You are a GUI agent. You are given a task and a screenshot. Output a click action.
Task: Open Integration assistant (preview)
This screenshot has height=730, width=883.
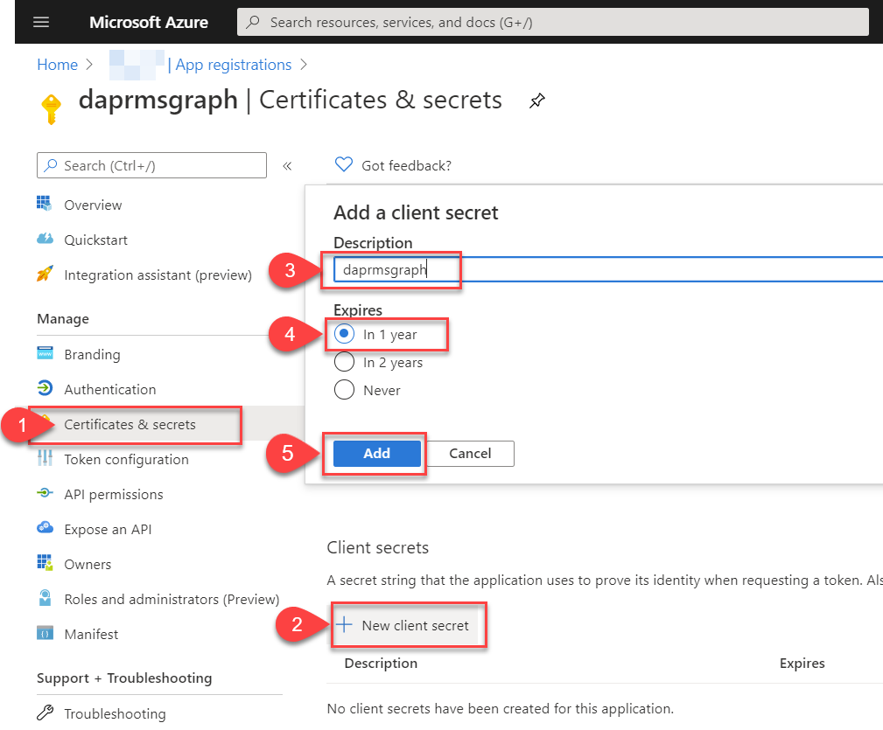158,275
